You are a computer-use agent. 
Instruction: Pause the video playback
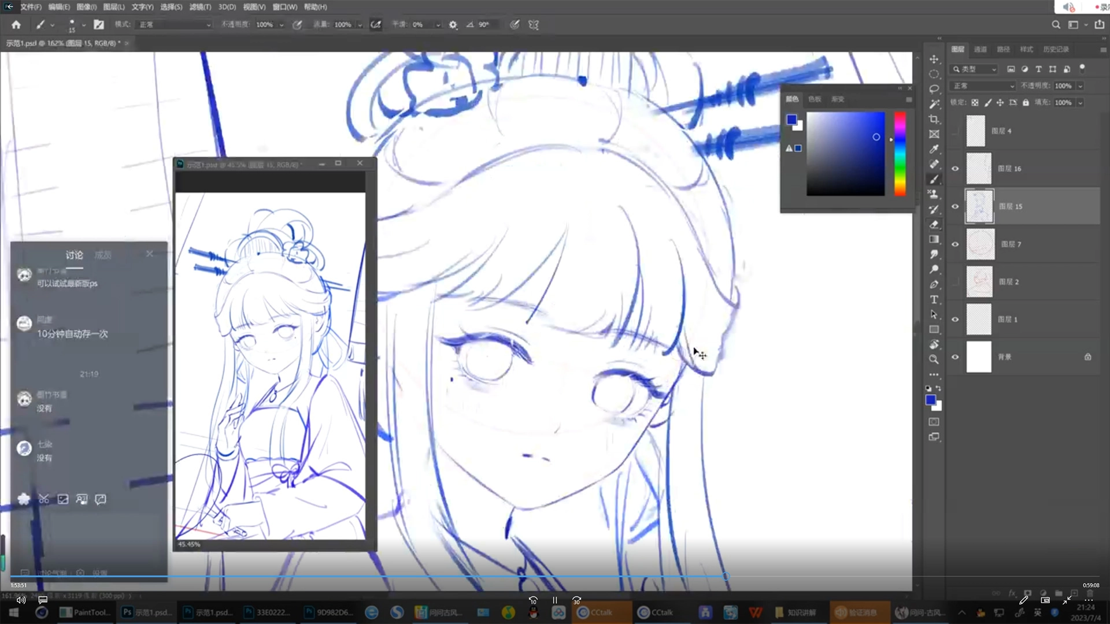click(x=554, y=600)
